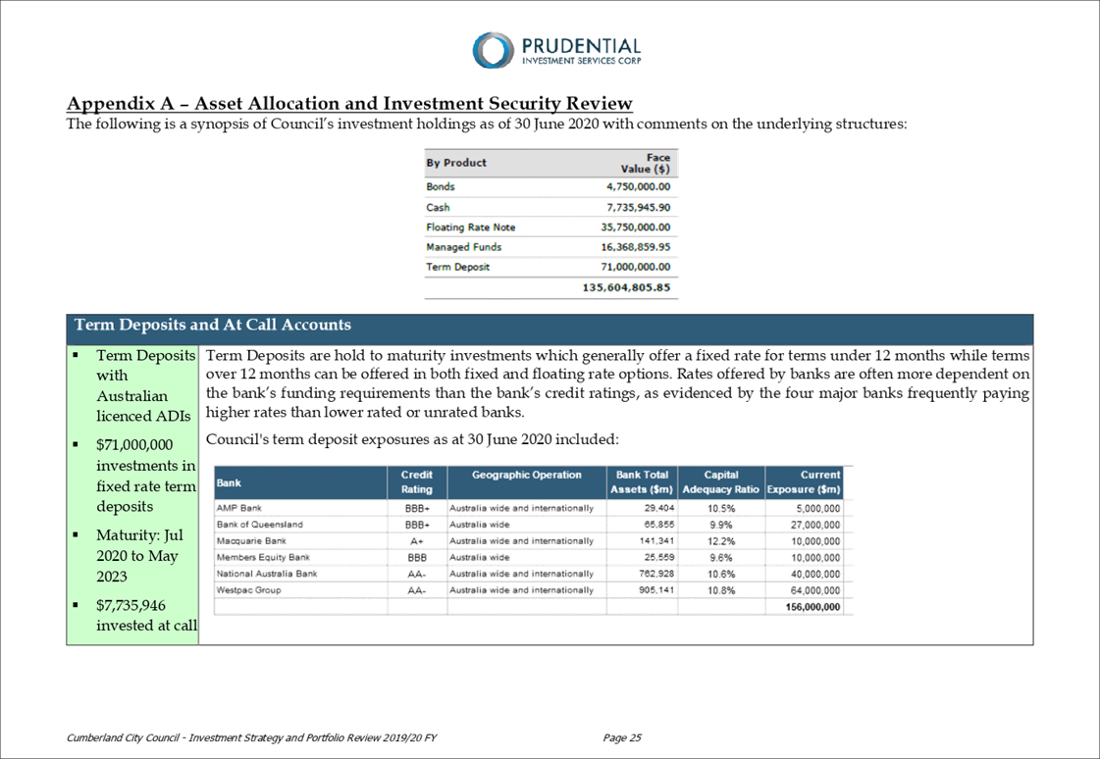1100x759 pixels.
Task: Select the Floating Rate Note row label
Action: point(471,228)
